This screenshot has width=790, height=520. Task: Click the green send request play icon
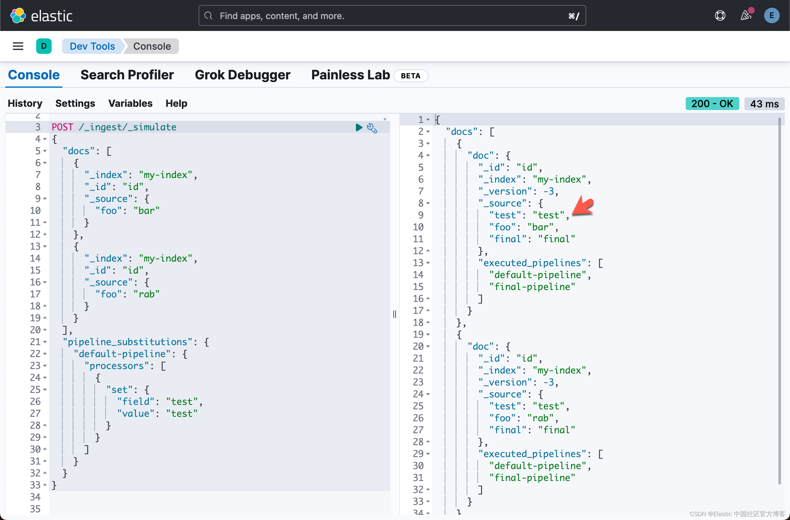click(359, 127)
